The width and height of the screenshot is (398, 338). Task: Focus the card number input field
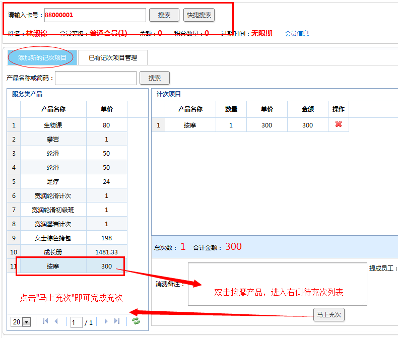tap(95, 15)
